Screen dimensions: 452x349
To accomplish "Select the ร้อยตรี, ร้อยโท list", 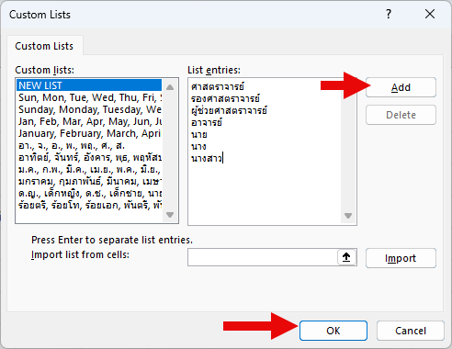I will [89, 205].
